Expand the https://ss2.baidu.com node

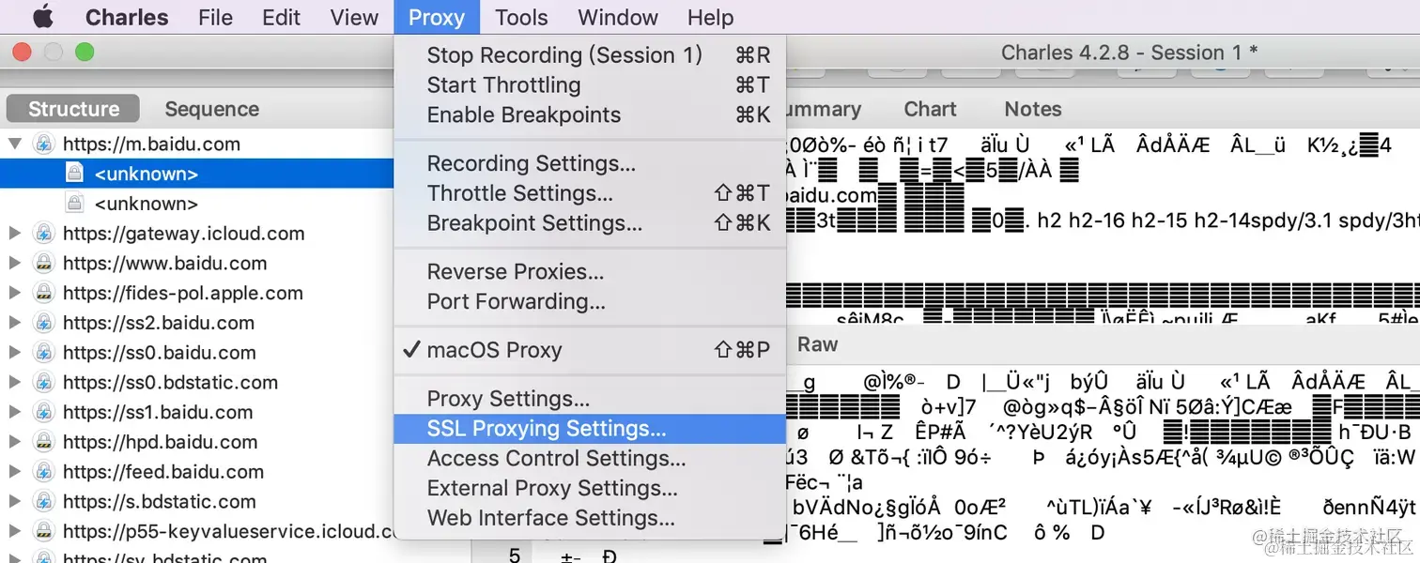[x=14, y=323]
